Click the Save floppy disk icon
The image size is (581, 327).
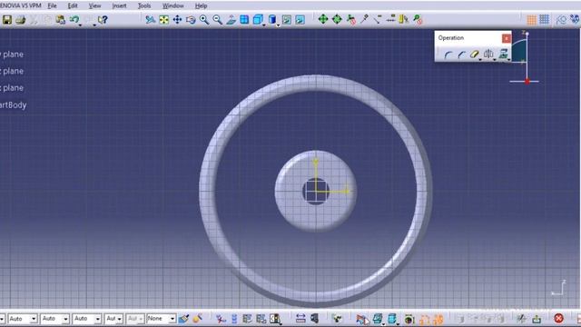7,20
